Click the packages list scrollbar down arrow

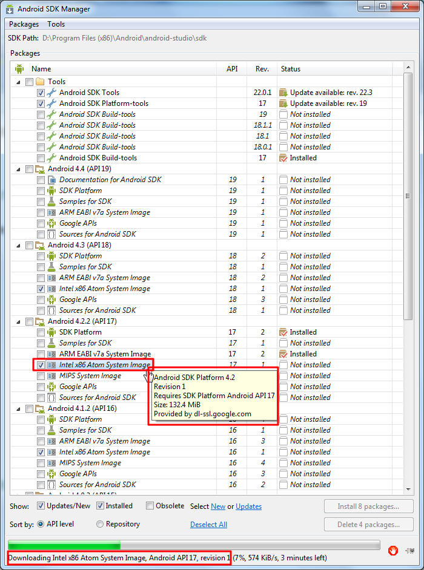click(408, 489)
